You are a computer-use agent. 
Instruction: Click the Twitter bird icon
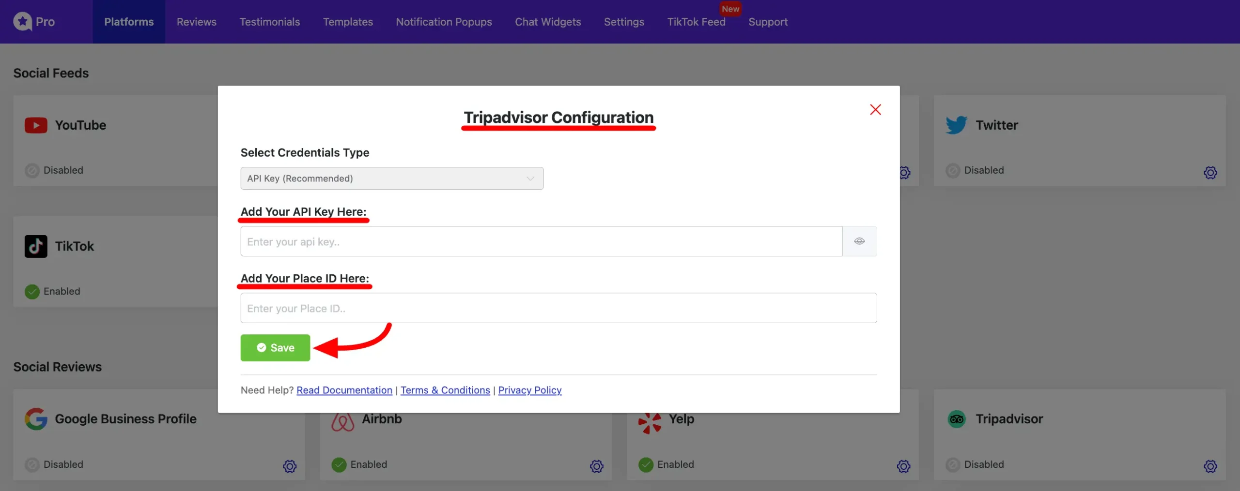click(956, 125)
